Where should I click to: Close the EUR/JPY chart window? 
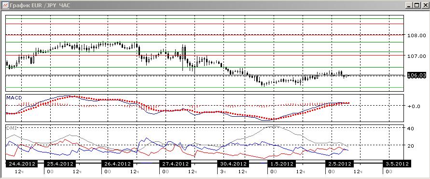coord(424,5)
